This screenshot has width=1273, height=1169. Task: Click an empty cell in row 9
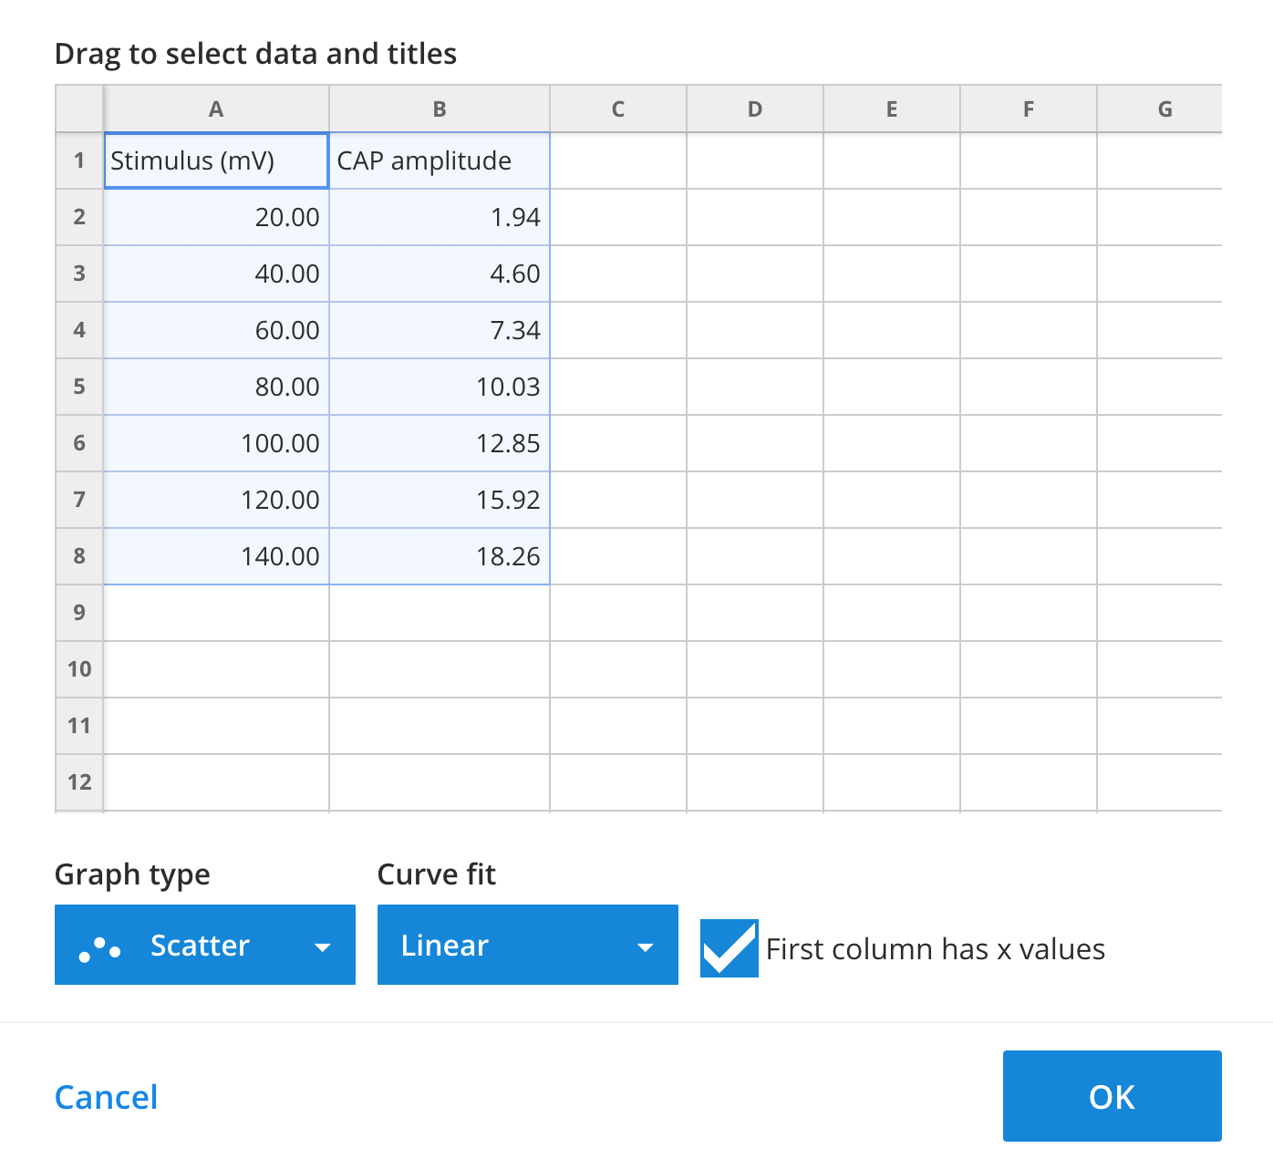click(x=215, y=613)
